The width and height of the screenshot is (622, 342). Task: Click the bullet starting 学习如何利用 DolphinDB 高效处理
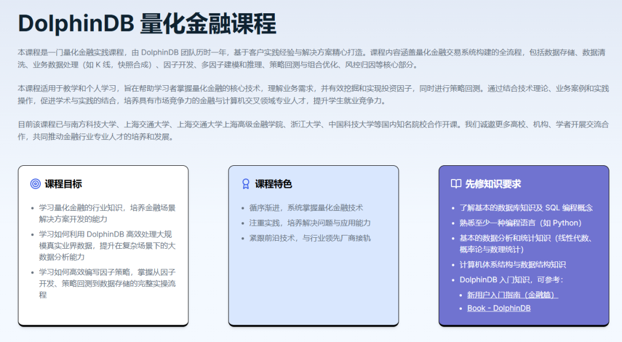(107, 246)
